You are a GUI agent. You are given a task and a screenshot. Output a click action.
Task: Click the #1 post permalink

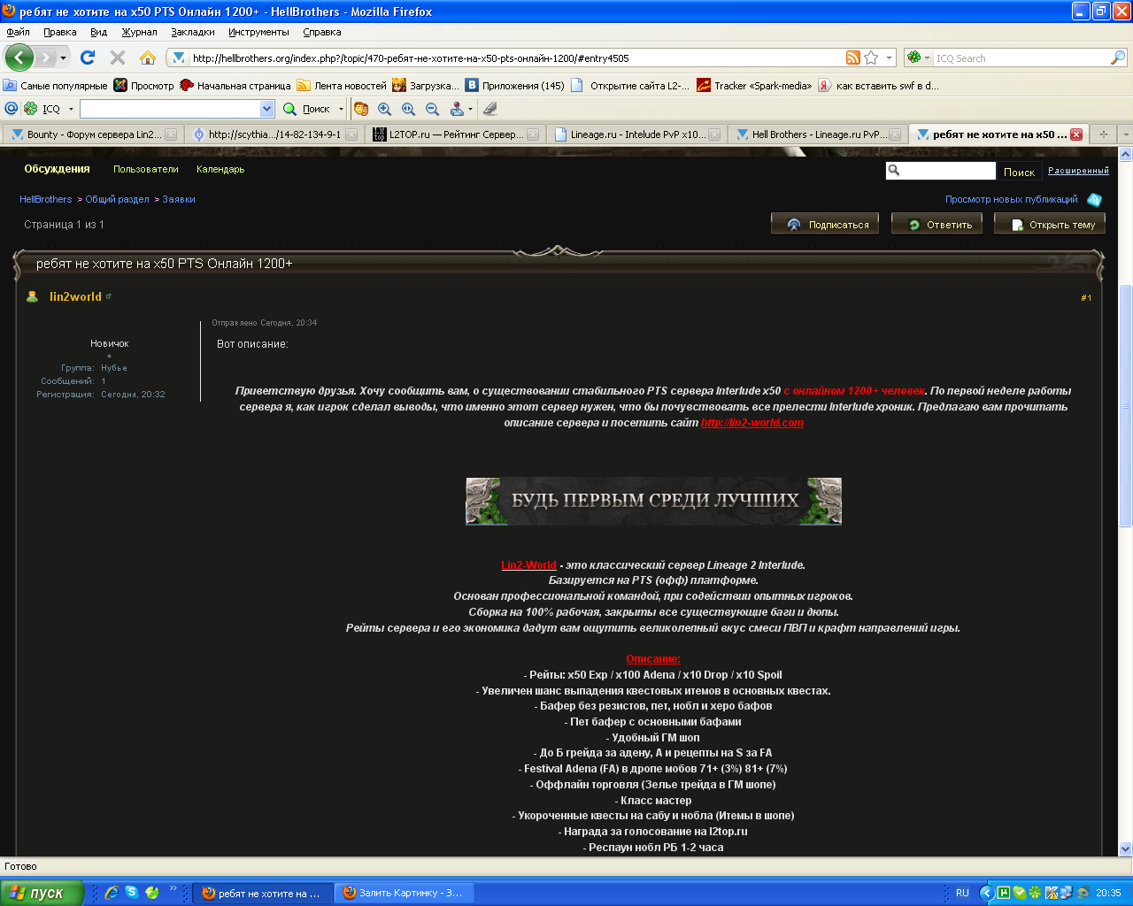[x=1086, y=297]
